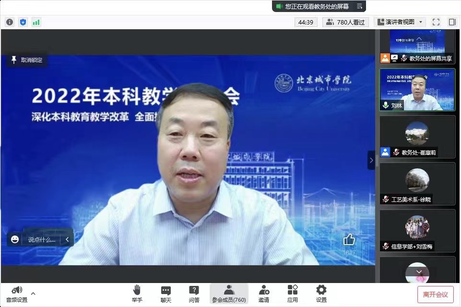Expand audio options arrow beside 音频设置
Screen dimensions: 461x307
click(33, 293)
